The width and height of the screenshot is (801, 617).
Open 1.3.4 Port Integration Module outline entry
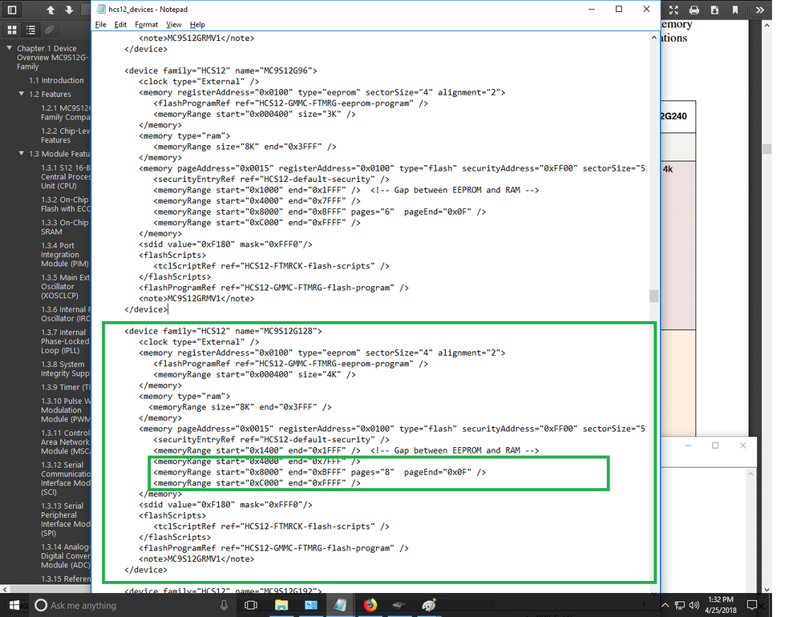pos(65,255)
